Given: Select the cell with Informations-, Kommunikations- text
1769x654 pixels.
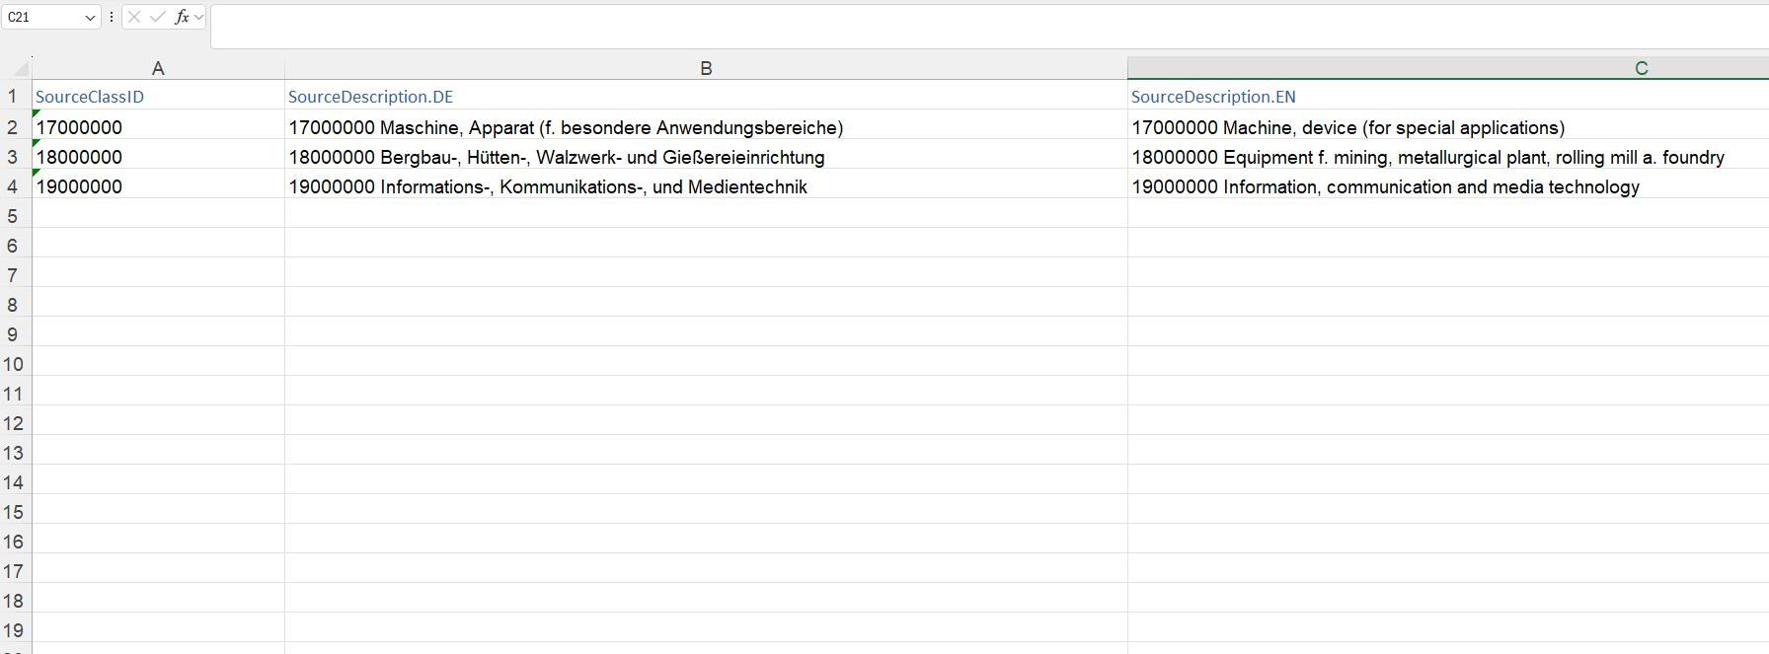Looking at the screenshot, I should (x=706, y=186).
